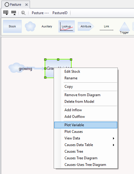
Task: Open the info magnifier search icon
Action: [x=23, y=13]
